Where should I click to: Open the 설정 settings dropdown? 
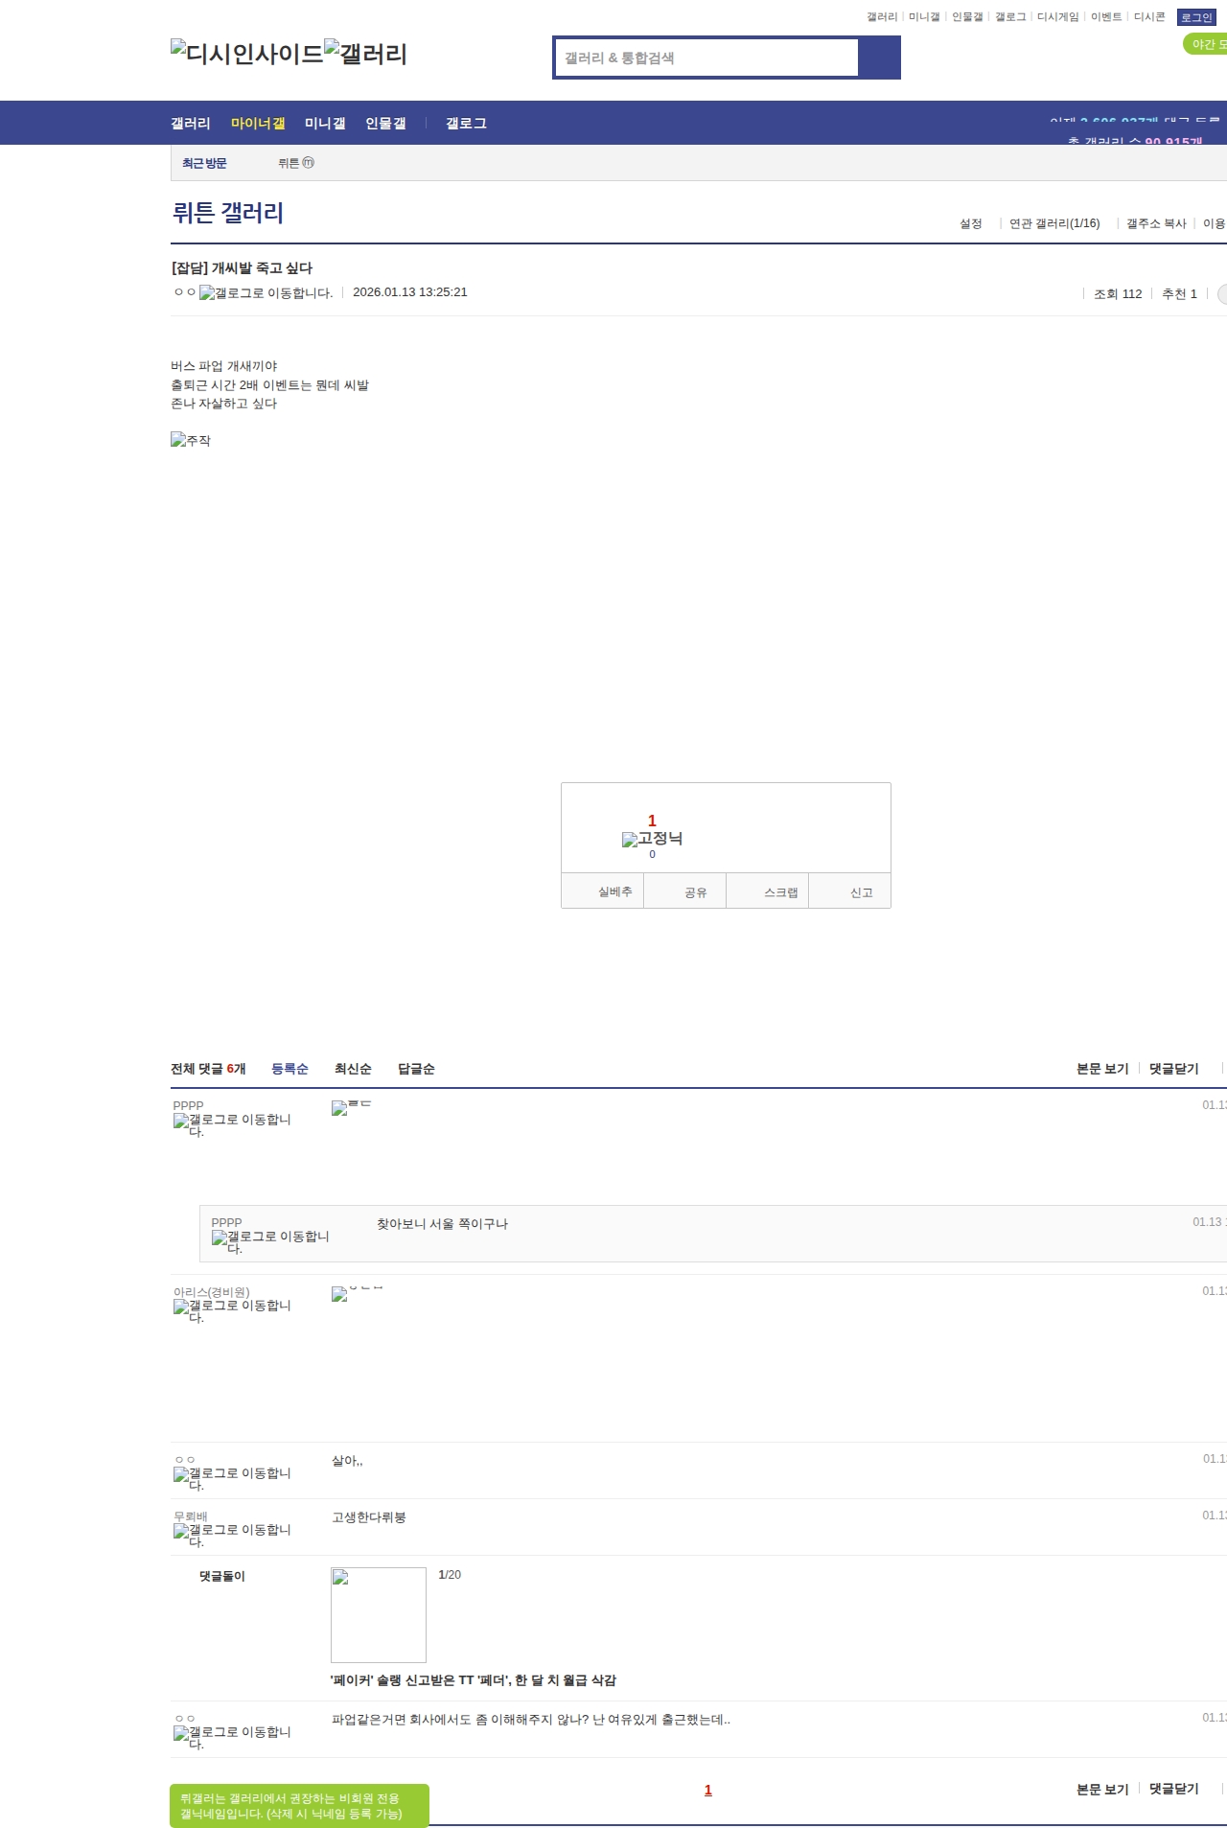970,223
